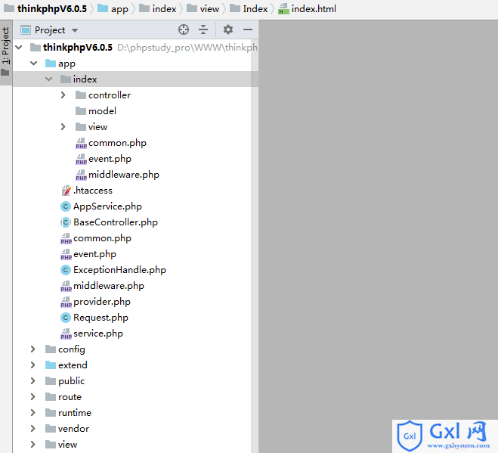Expand the view folder under index

[63, 127]
